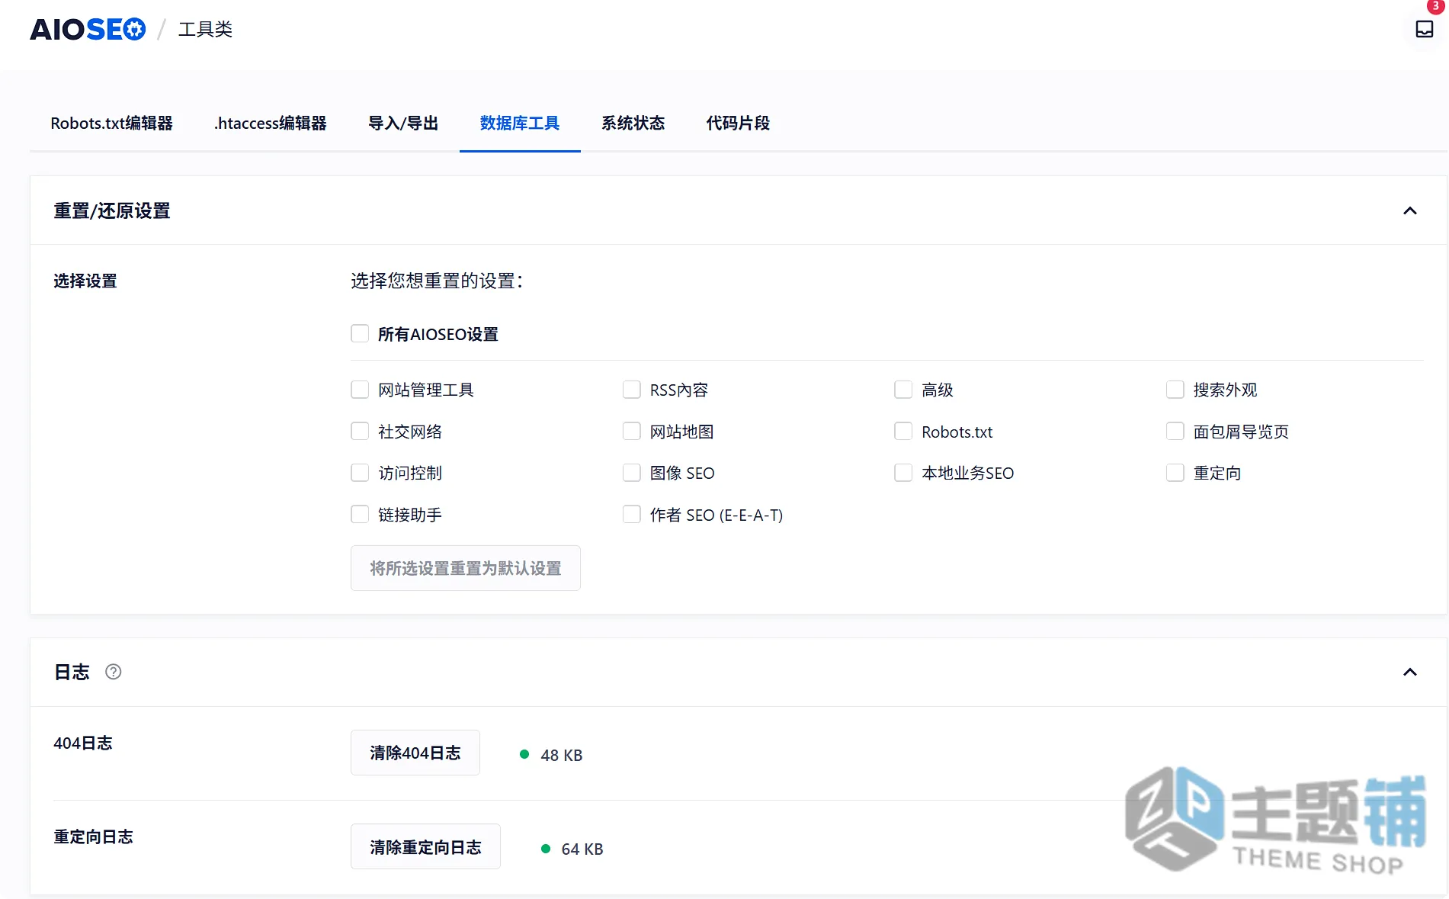This screenshot has height=899, width=1449.
Task: Tick the Robots.txt reset checkbox
Action: (x=903, y=432)
